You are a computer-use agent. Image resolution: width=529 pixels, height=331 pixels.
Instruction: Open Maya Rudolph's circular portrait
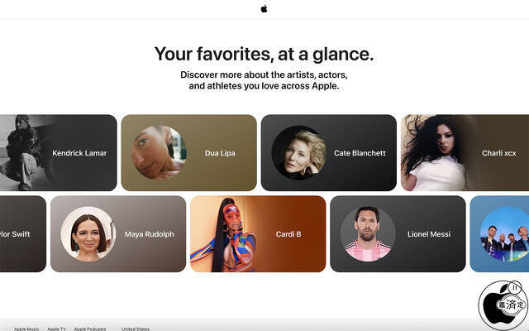pyautogui.click(x=88, y=233)
